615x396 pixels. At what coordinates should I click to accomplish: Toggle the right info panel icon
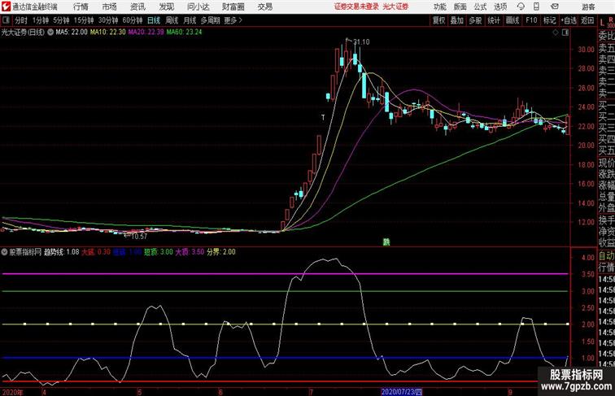565,33
